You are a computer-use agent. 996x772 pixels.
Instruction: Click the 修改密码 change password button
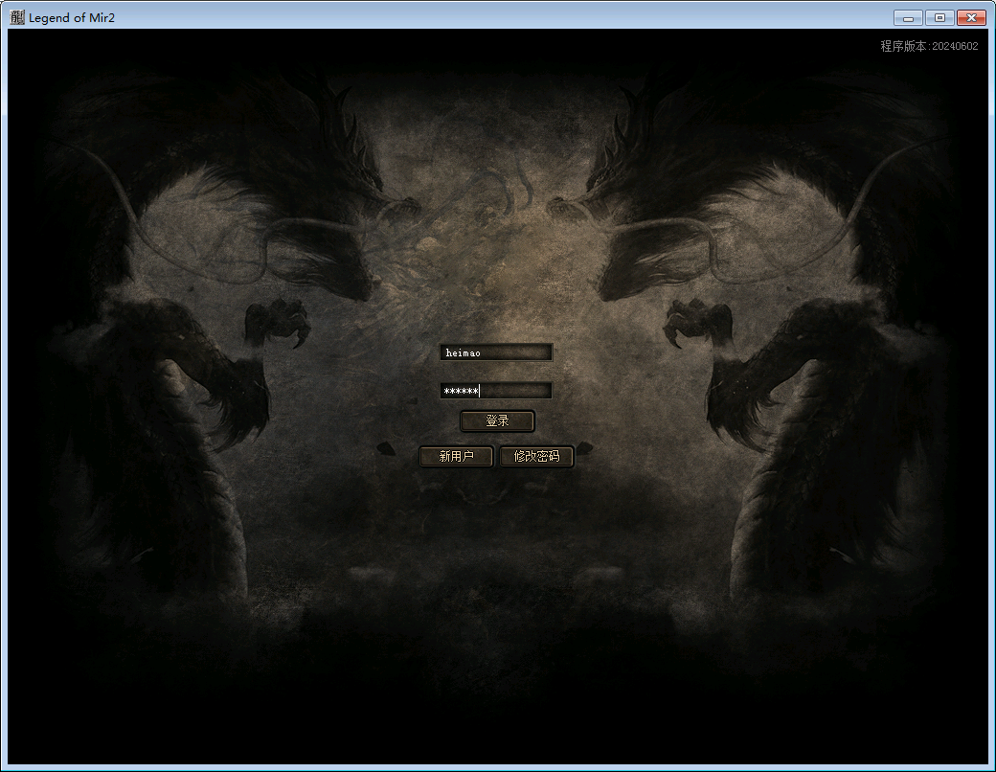[x=536, y=457]
